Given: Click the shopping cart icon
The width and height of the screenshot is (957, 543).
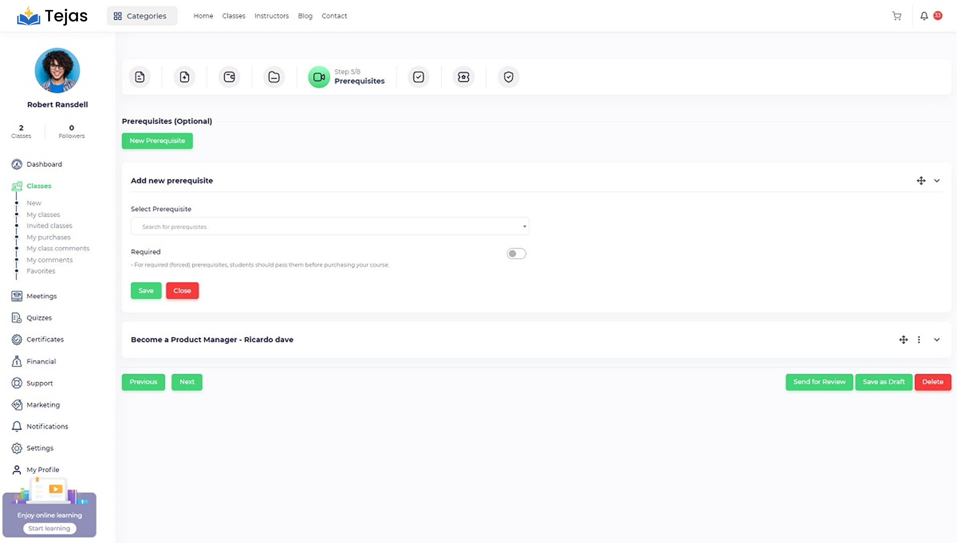Looking at the screenshot, I should (897, 16).
